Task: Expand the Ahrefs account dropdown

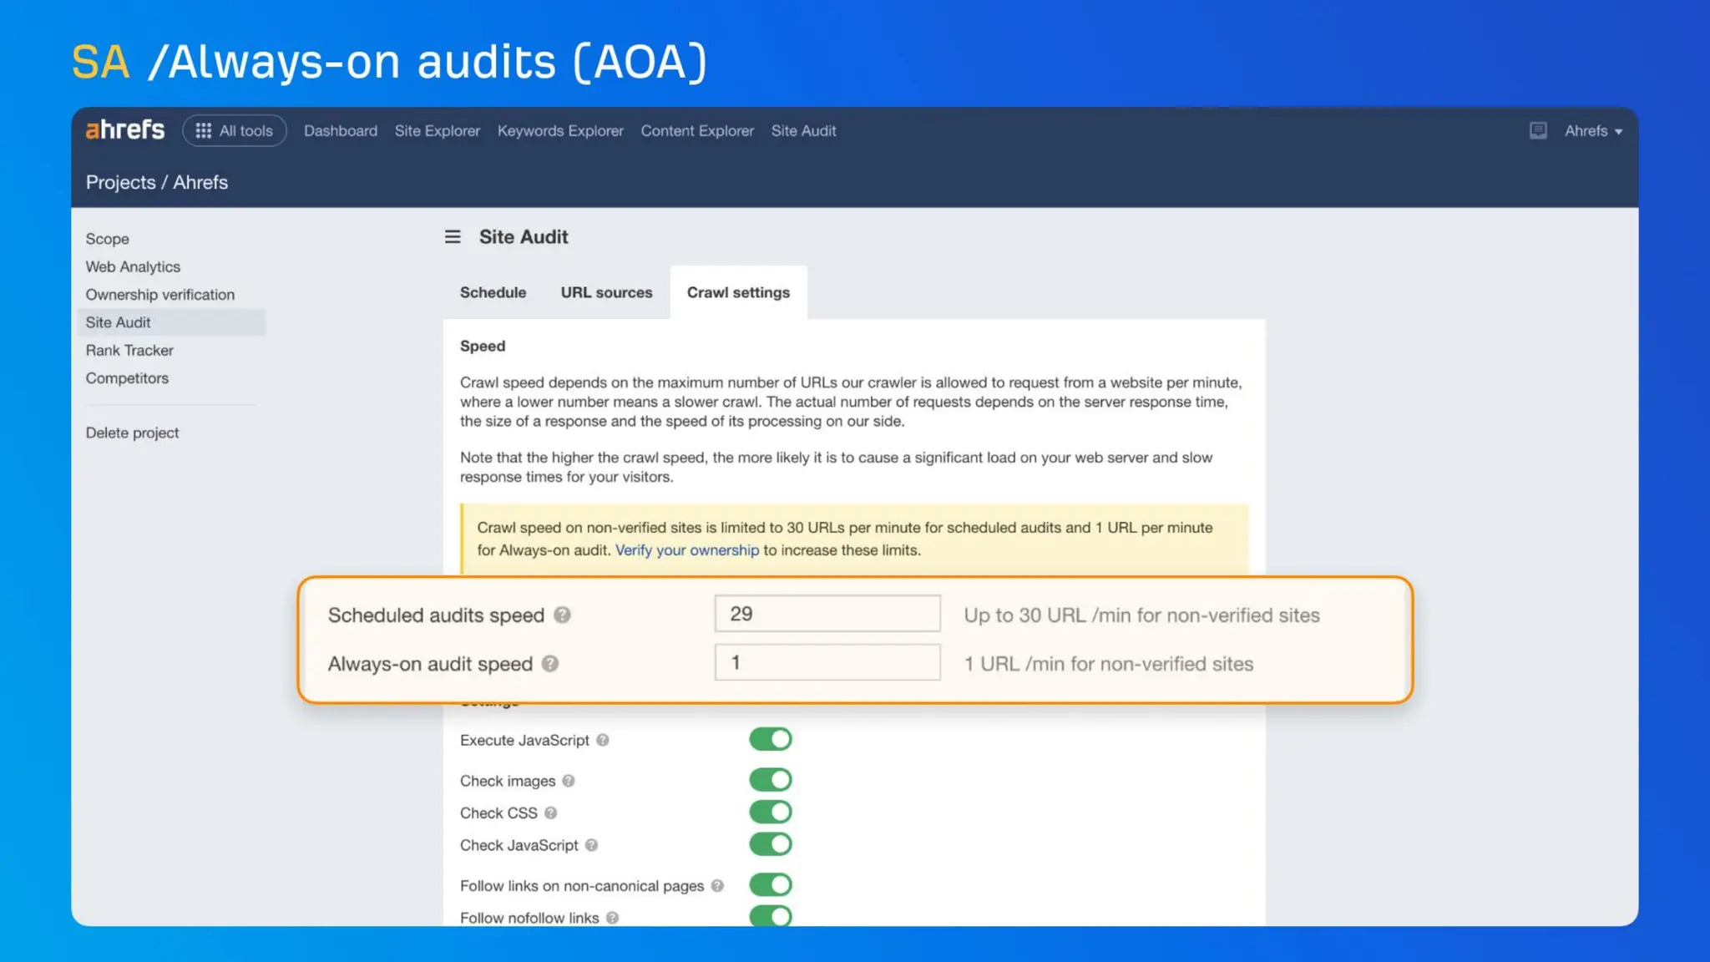Action: pyautogui.click(x=1593, y=131)
